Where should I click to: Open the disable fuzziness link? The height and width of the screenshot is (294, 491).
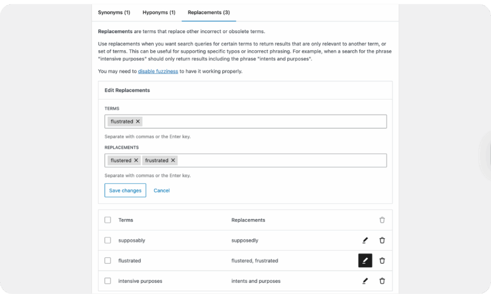point(158,70)
